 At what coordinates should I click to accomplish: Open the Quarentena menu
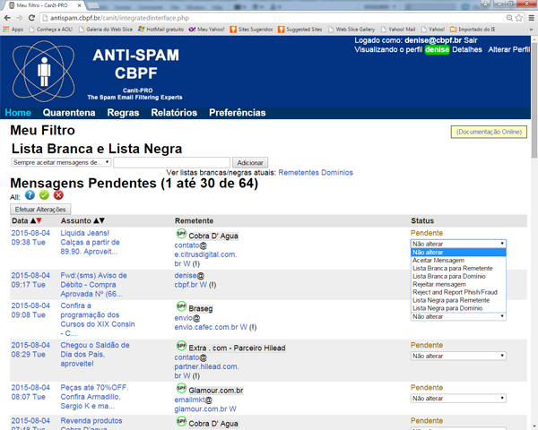click(x=69, y=113)
